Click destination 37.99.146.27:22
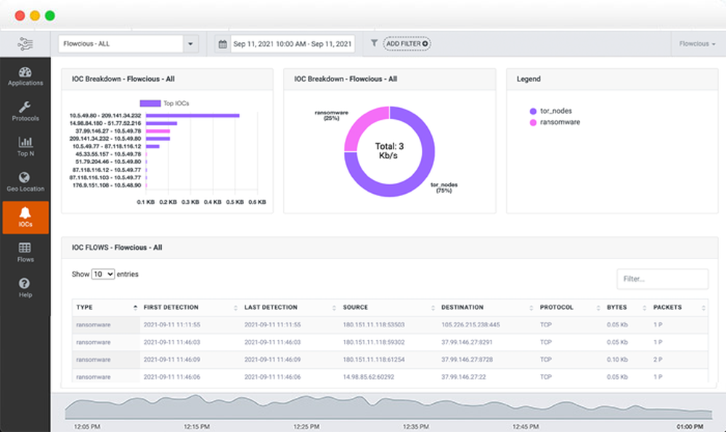Image resolution: width=726 pixels, height=432 pixels. click(463, 377)
